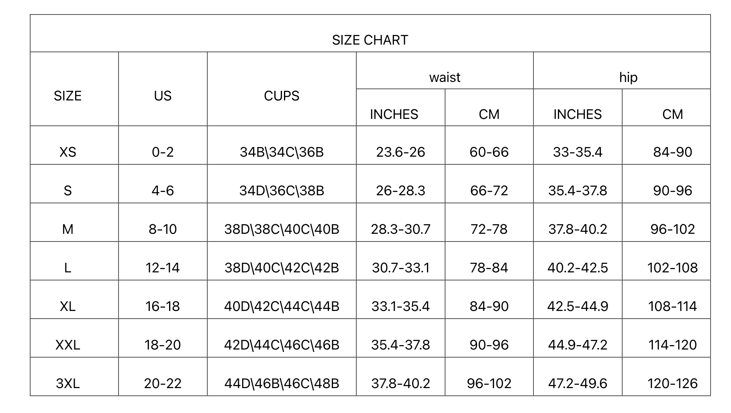Click the SIZE CHART title cell
Screen dimensions: 731x413
(370, 40)
